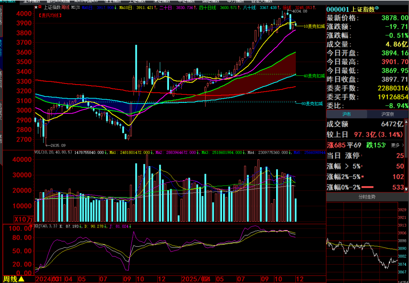The image size is (409, 283).
Task: Click the 4034.08 high price annotation
Action: coord(300,11)
